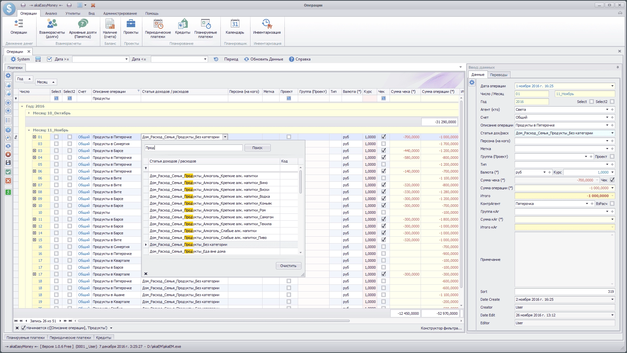
Task: Click the sidebar expand-all icon with plus
Action: [8, 85]
